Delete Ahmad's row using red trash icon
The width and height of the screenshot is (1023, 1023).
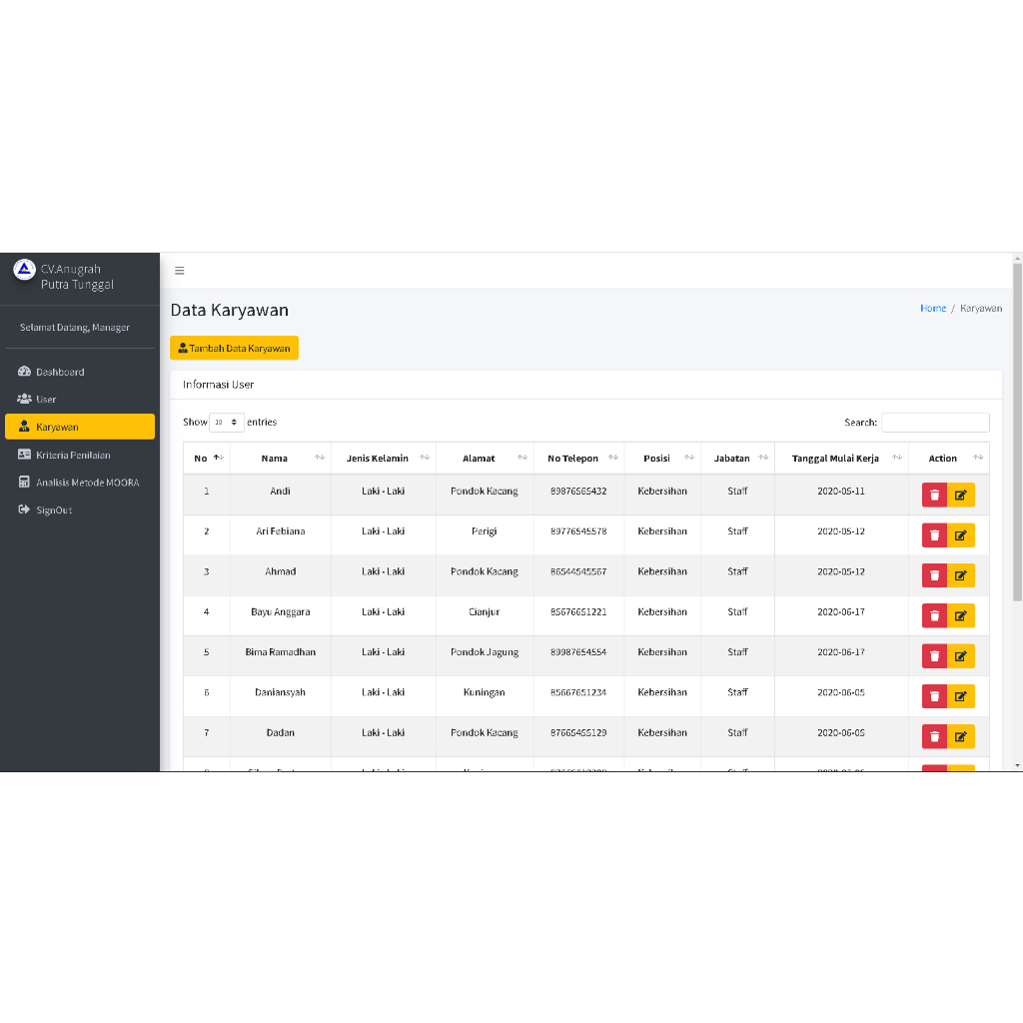coord(934,575)
